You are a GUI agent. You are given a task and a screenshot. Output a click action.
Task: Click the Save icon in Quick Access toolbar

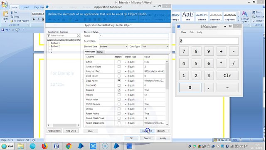pos(2,30)
